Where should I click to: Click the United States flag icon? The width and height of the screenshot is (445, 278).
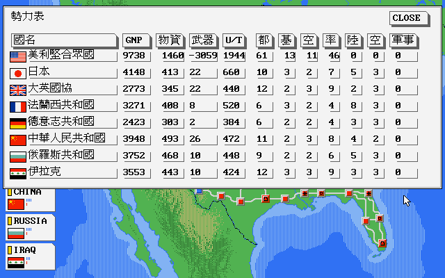click(x=18, y=57)
